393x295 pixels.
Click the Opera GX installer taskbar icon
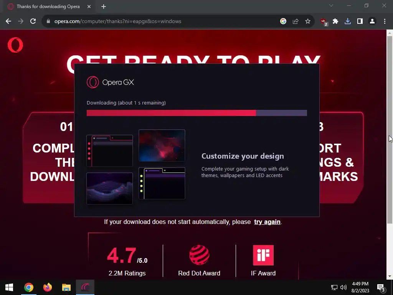[85, 287]
